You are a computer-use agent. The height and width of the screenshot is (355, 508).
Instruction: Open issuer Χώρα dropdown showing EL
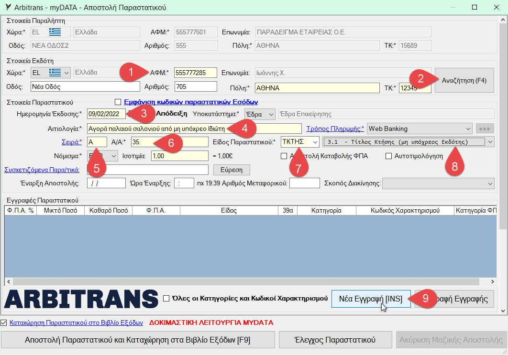click(50, 73)
